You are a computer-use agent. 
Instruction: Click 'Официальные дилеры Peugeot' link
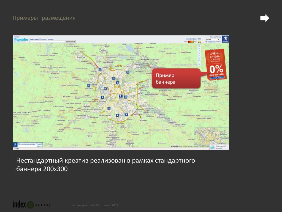click(30, 144)
